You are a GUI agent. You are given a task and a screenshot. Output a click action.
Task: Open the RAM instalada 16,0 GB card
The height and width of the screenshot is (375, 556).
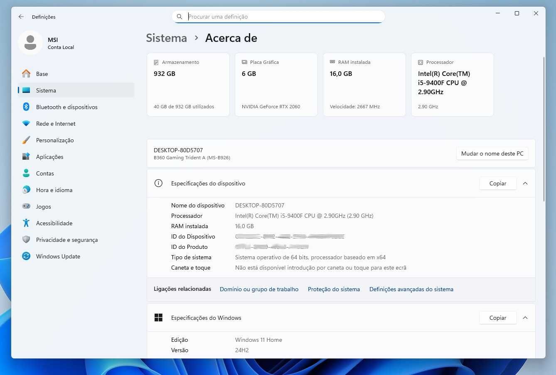(x=364, y=85)
